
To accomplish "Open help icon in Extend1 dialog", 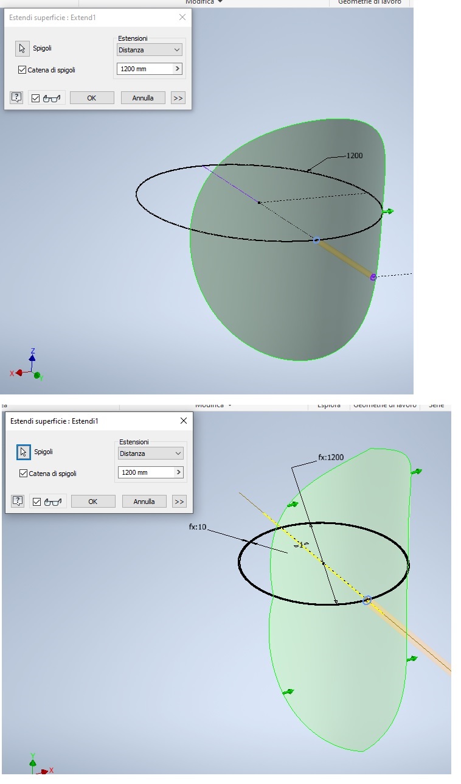I will pos(16,97).
